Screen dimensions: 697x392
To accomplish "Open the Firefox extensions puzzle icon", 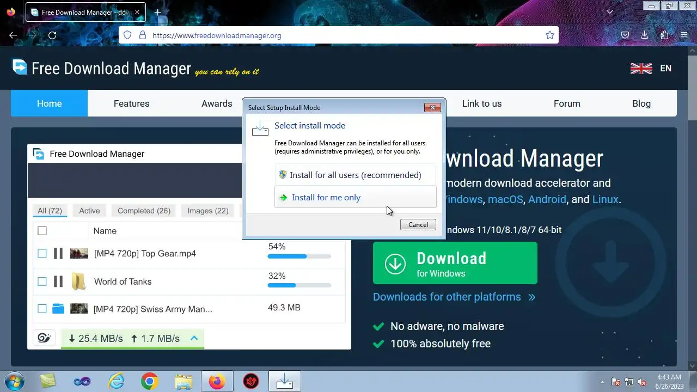I will click(x=664, y=35).
